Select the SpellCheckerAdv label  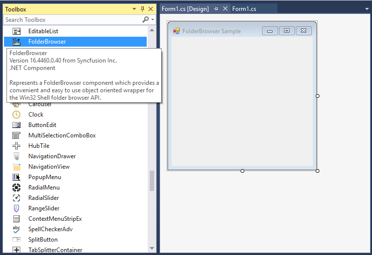pyautogui.click(x=51, y=229)
